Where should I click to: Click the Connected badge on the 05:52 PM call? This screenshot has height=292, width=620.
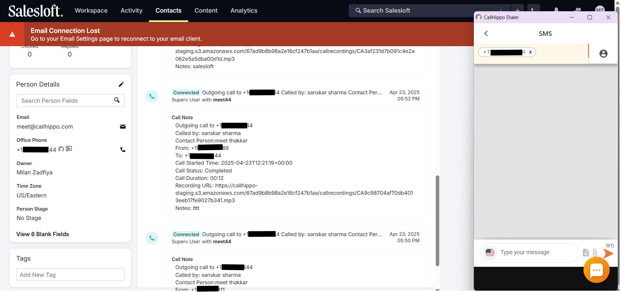tap(186, 93)
